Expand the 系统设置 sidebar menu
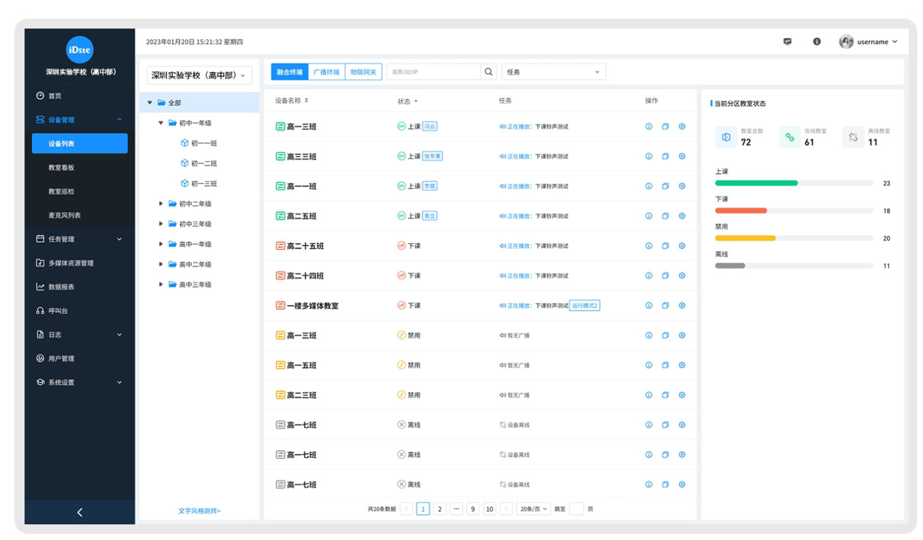This screenshot has height=540, width=923. pos(80,382)
